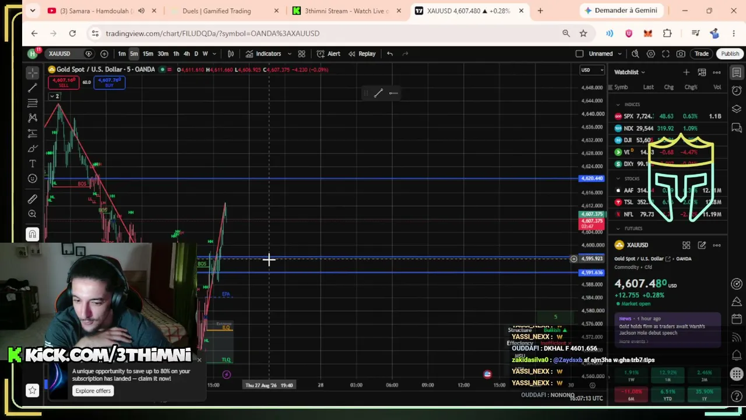This screenshot has height=420, width=746.
Task: Click the blue BUY price button
Action: pyautogui.click(x=110, y=83)
